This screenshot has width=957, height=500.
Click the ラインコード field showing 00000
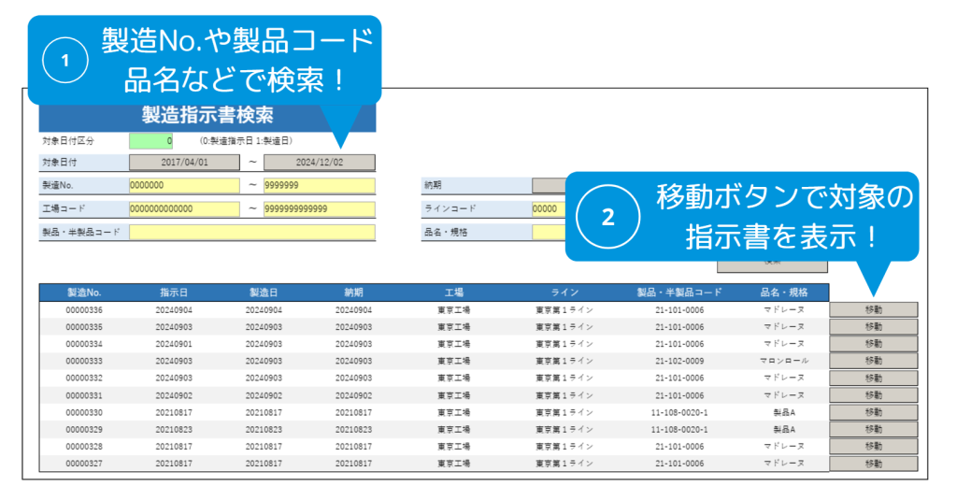[549, 208]
